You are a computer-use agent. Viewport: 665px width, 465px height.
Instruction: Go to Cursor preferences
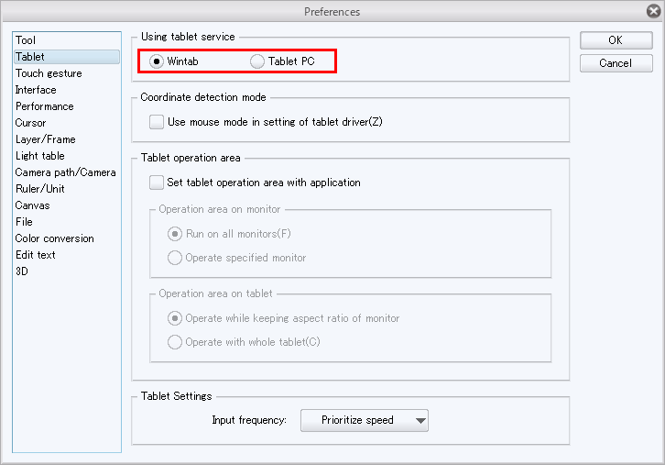67,123
